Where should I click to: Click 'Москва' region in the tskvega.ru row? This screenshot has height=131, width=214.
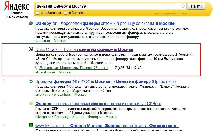pyautogui.click(x=111, y=117)
